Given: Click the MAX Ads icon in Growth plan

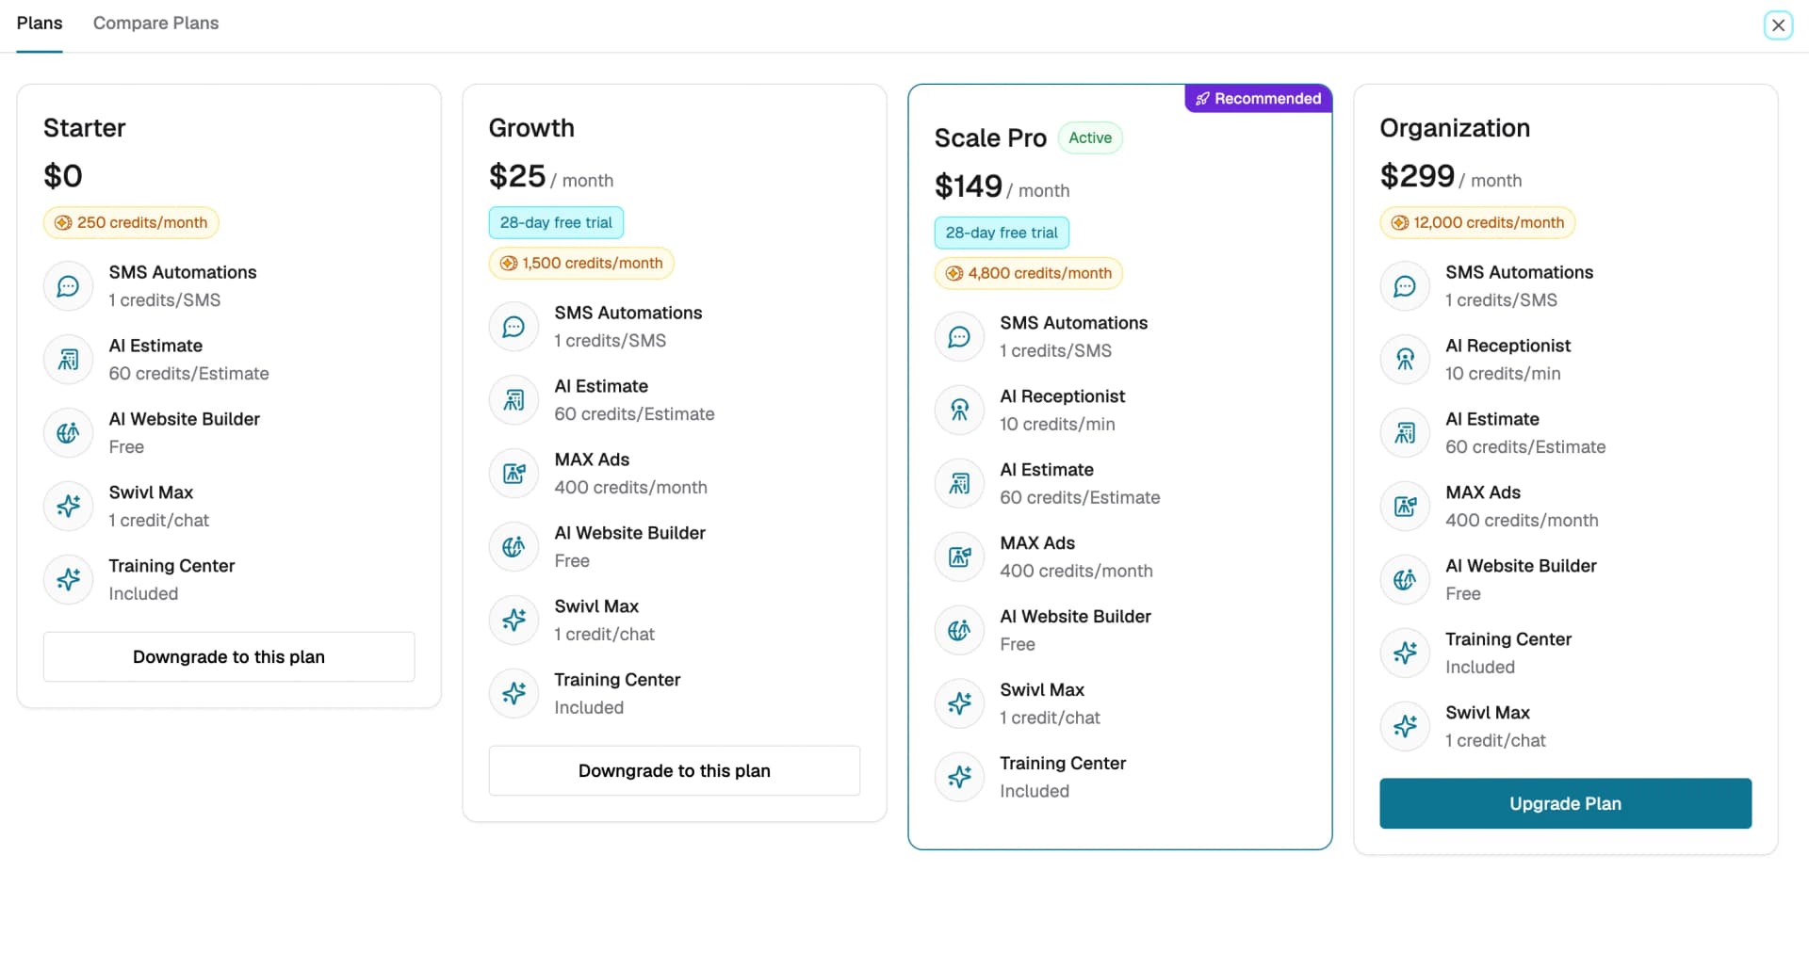Looking at the screenshot, I should coord(513,474).
